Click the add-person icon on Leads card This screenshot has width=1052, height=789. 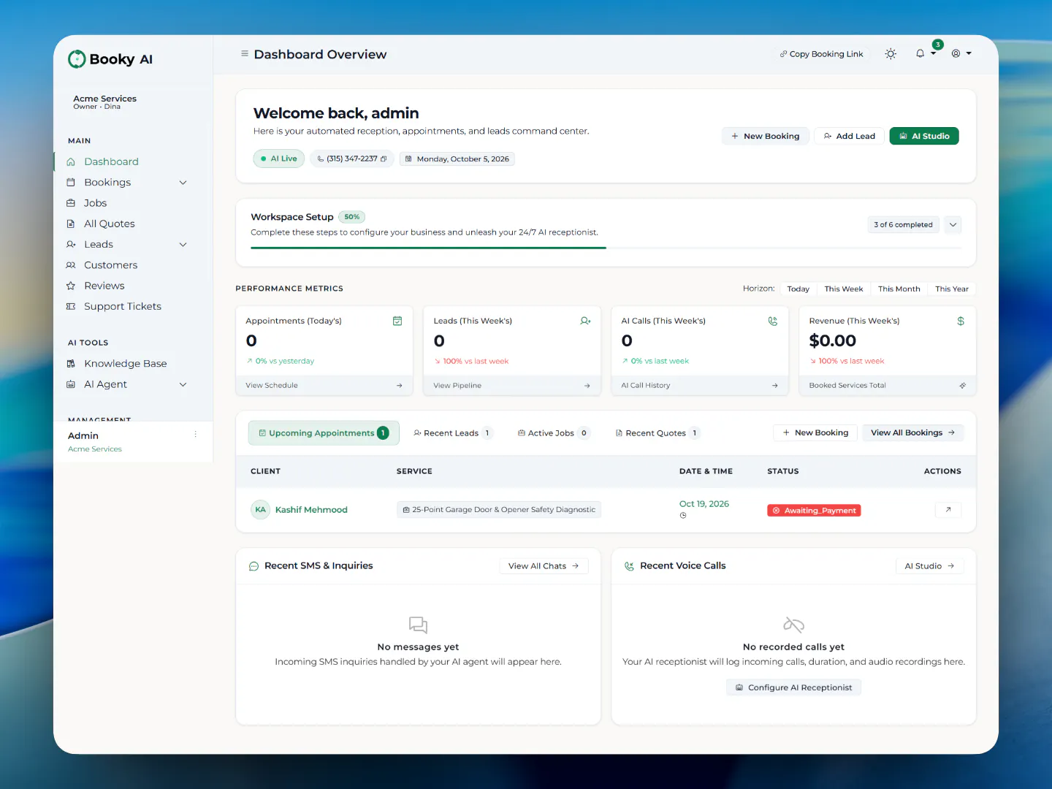(x=585, y=321)
